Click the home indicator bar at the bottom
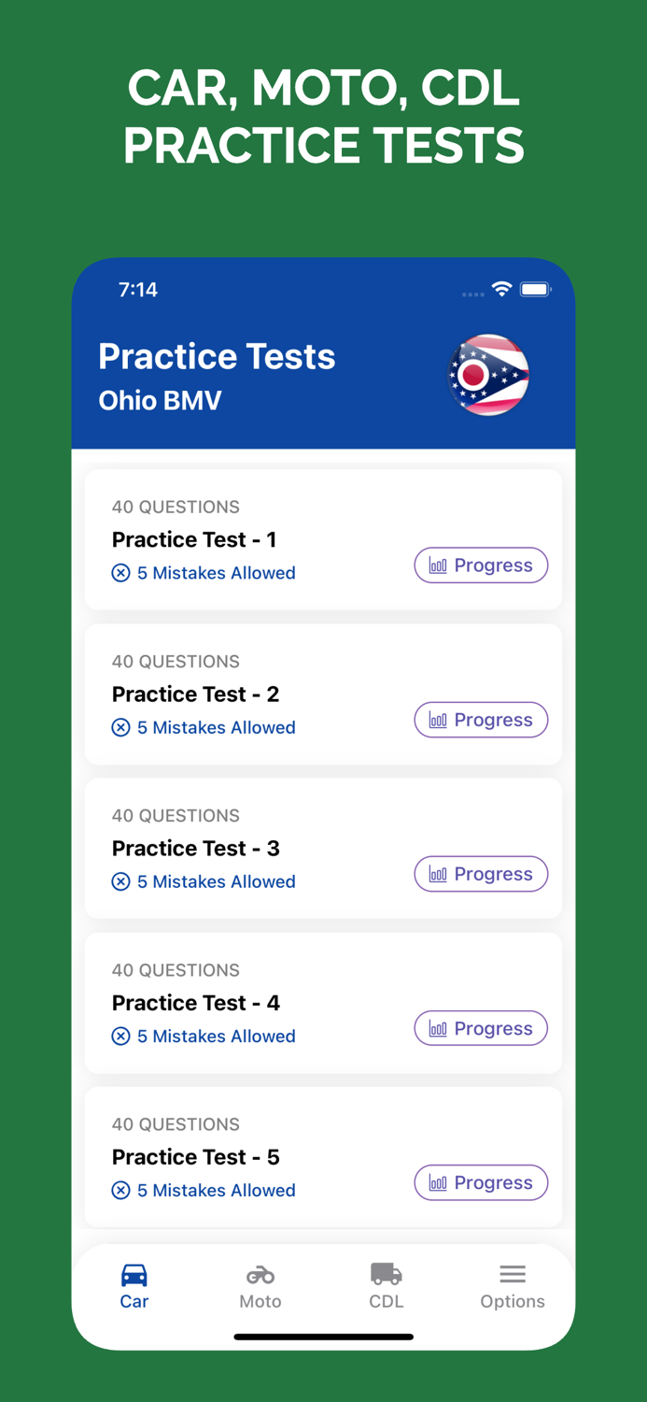 [323, 1337]
